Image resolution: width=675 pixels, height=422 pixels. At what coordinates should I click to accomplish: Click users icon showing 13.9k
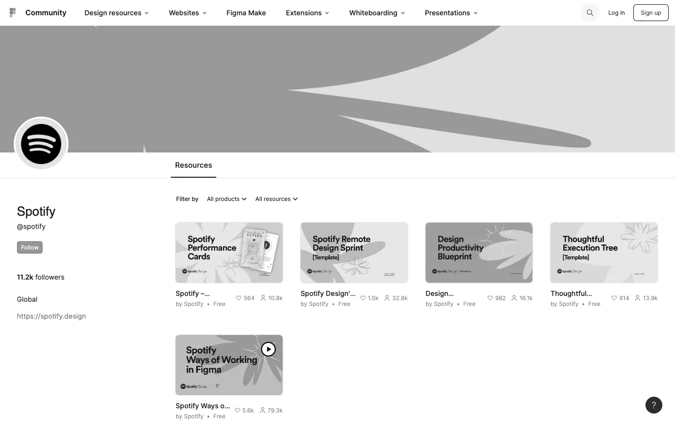(x=638, y=298)
